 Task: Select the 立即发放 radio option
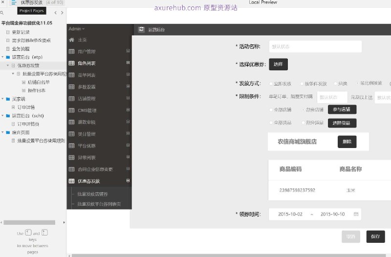coord(271,84)
